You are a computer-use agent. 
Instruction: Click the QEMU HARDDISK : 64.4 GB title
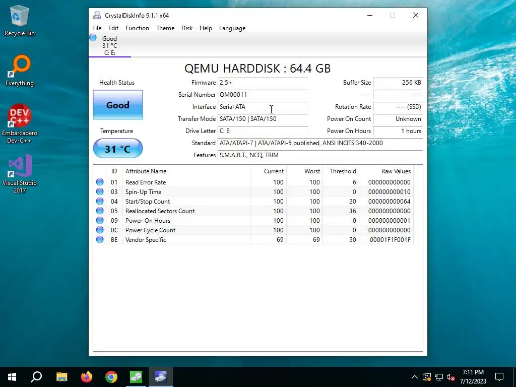pyautogui.click(x=257, y=69)
